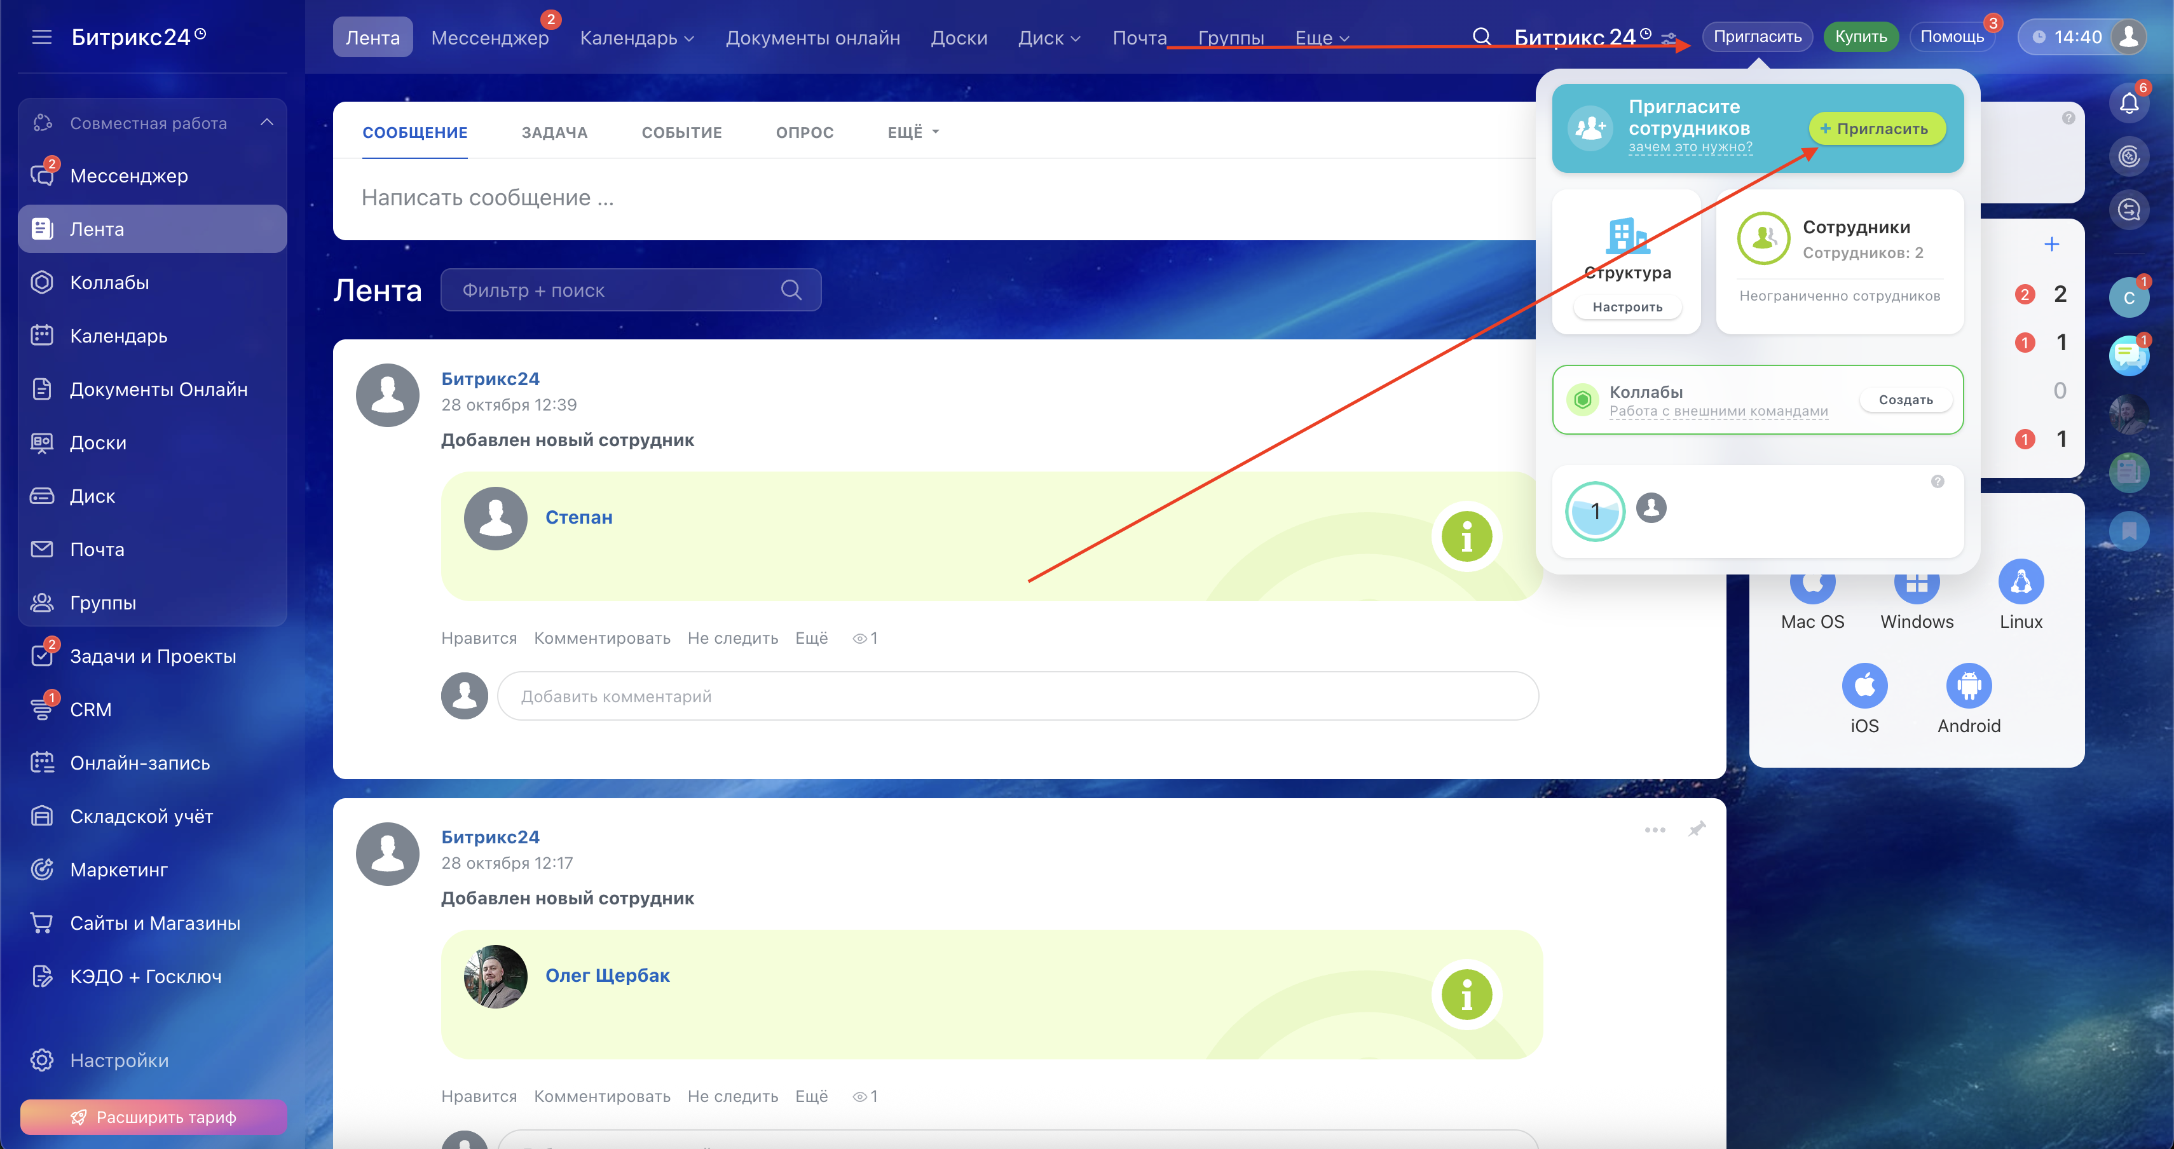The width and height of the screenshot is (2174, 1149).
Task: Click the search magnifier in top bar
Action: pyautogui.click(x=1481, y=37)
